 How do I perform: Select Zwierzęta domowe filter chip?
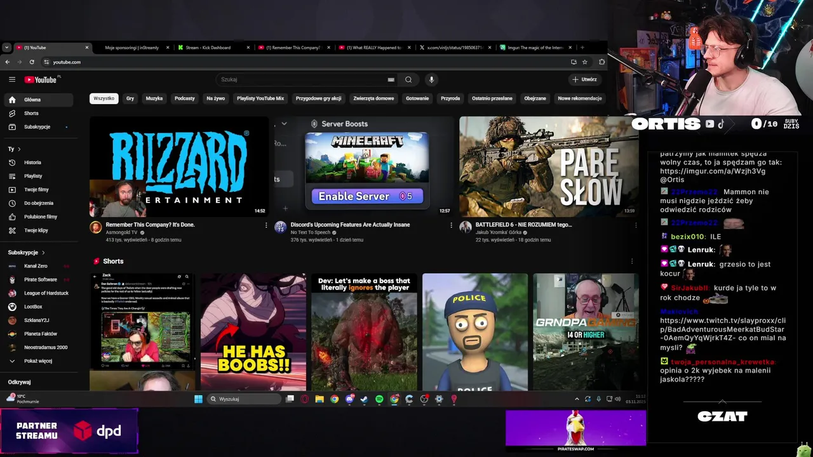pyautogui.click(x=373, y=98)
